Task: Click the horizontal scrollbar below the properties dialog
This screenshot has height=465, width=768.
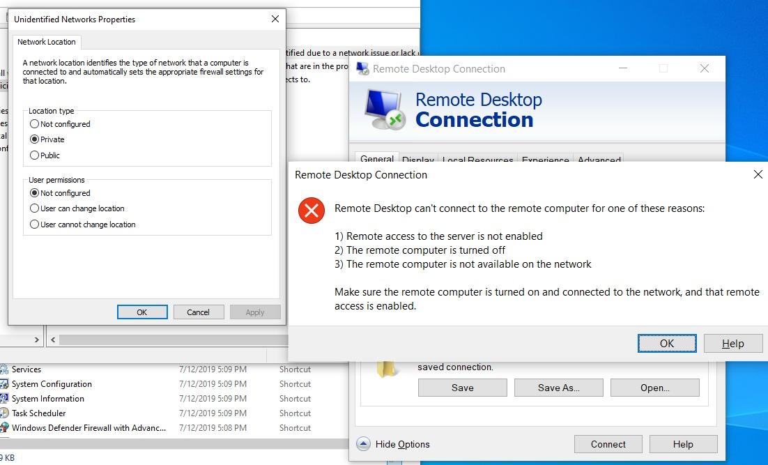Action: pyautogui.click(x=167, y=339)
